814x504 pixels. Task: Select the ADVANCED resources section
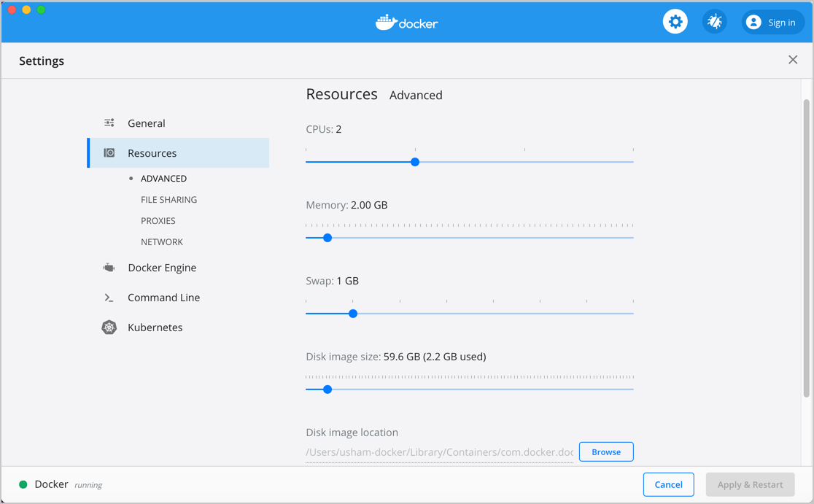[x=163, y=178]
